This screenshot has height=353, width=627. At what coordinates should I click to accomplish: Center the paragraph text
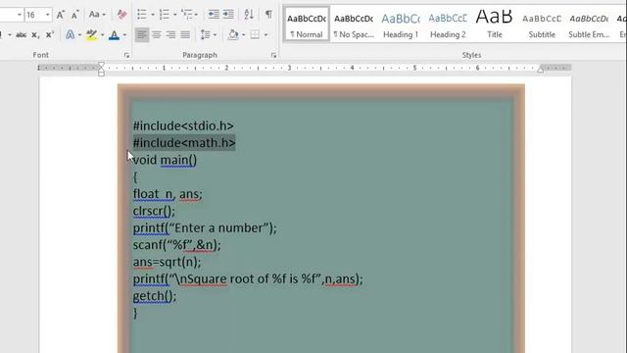157,35
